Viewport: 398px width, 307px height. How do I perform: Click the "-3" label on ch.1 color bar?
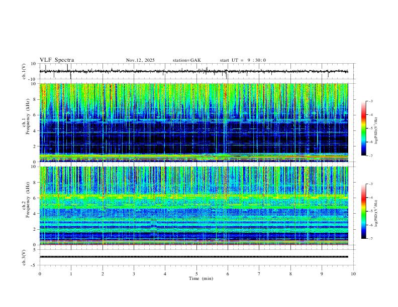click(x=371, y=101)
